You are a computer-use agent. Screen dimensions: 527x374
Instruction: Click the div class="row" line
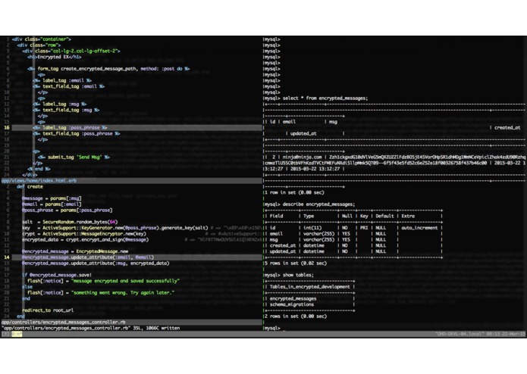click(x=39, y=45)
